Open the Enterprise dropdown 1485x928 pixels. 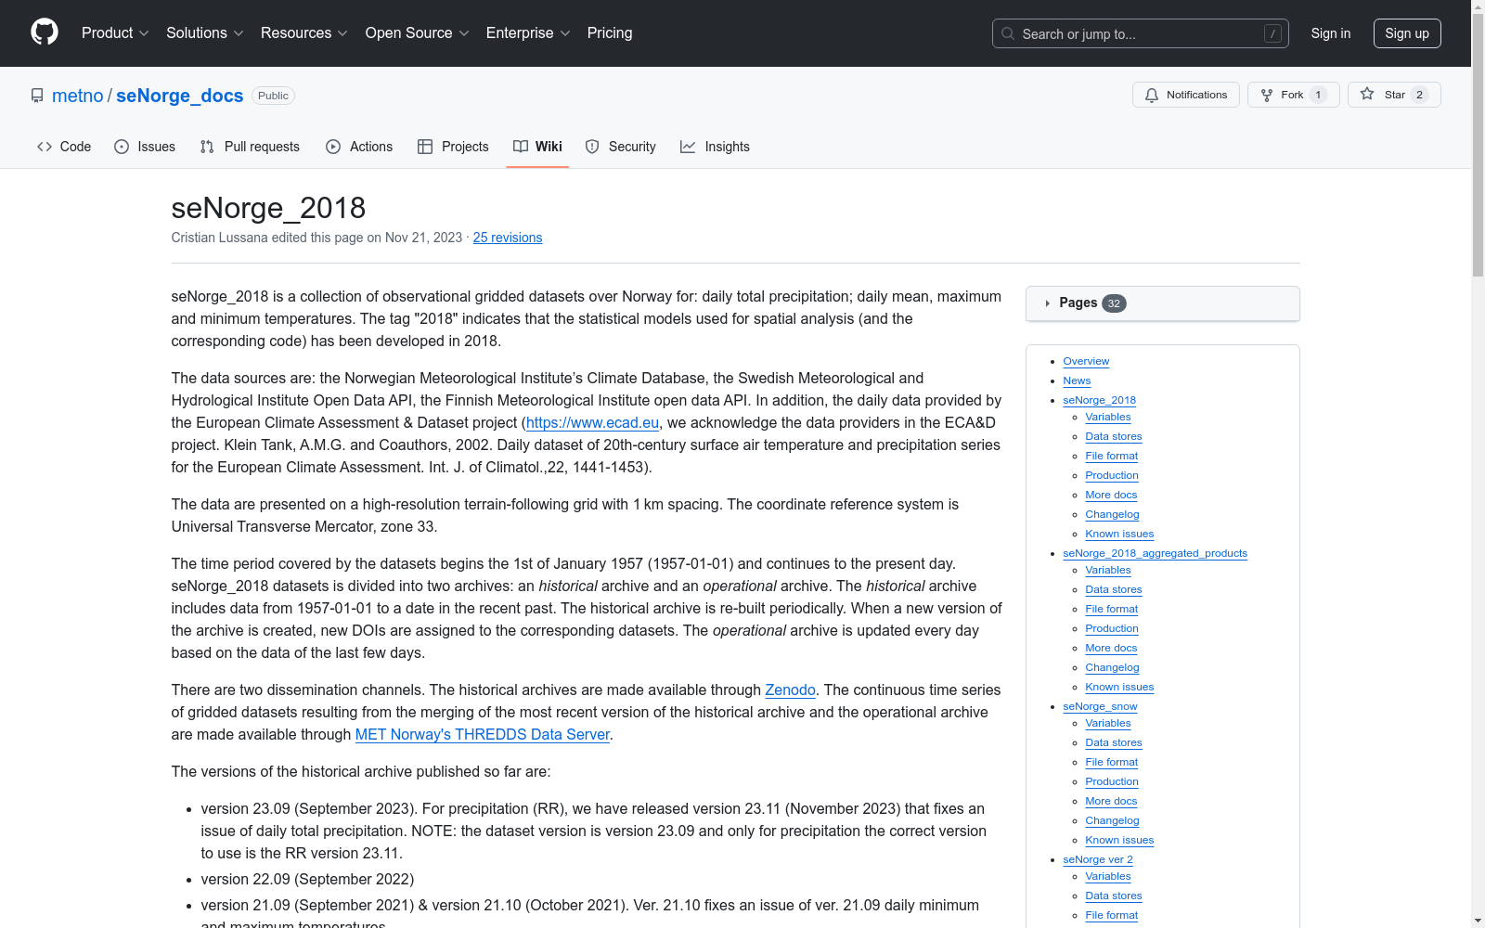[x=527, y=32]
